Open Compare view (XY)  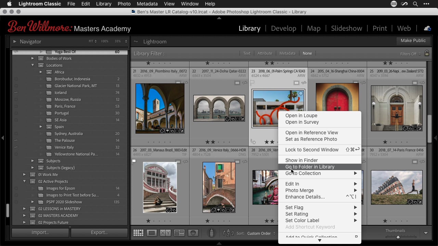[165, 233]
